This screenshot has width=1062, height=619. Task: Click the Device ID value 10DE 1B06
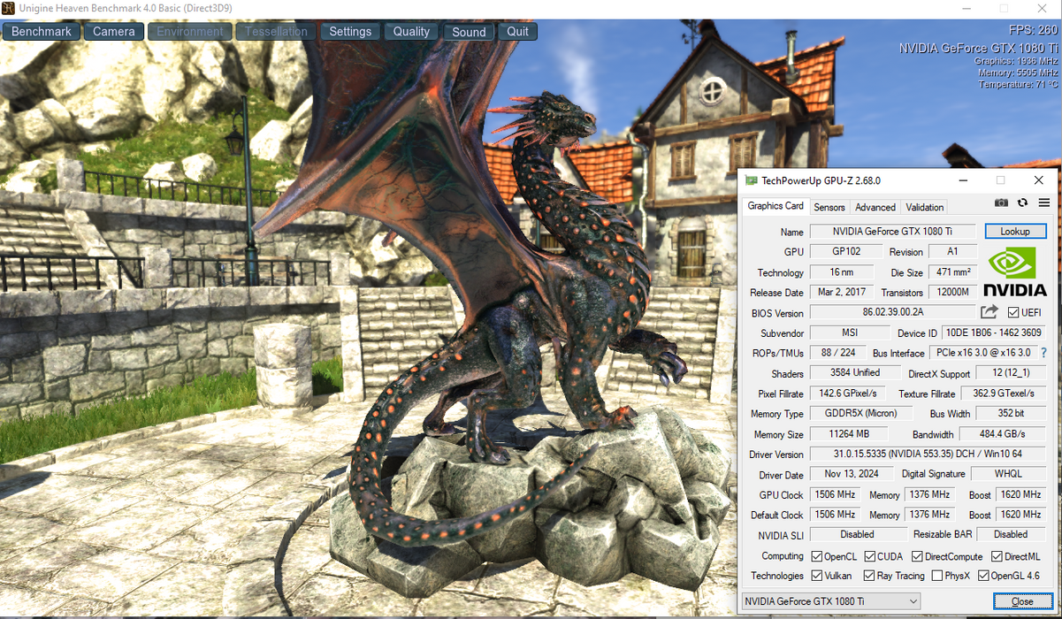[x=994, y=332]
